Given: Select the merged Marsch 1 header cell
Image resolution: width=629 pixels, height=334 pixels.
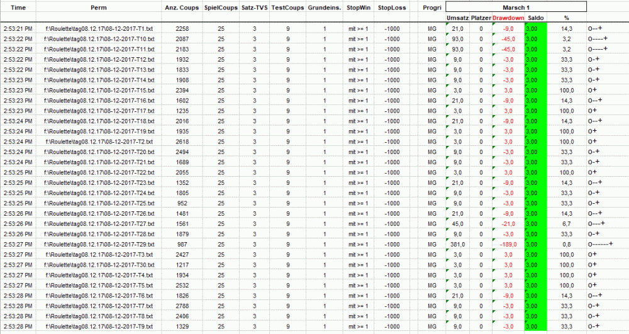Looking at the screenshot, I should tap(516, 7).
